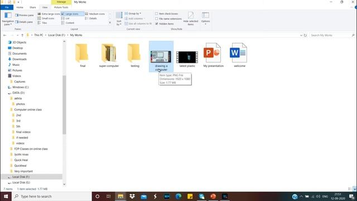Select the testing folder
This screenshot has height=201, width=357.
click(x=135, y=55)
